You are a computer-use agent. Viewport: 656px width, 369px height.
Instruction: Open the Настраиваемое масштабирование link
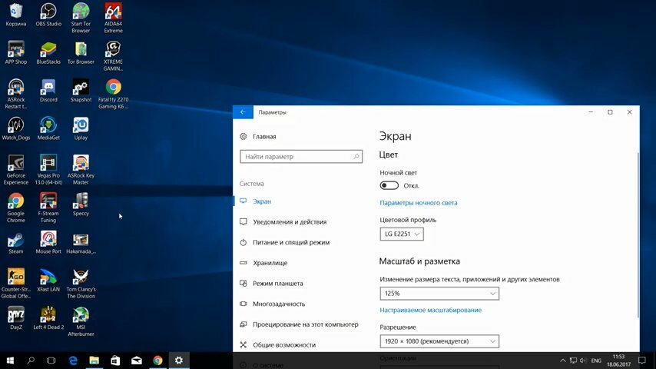[x=430, y=310]
